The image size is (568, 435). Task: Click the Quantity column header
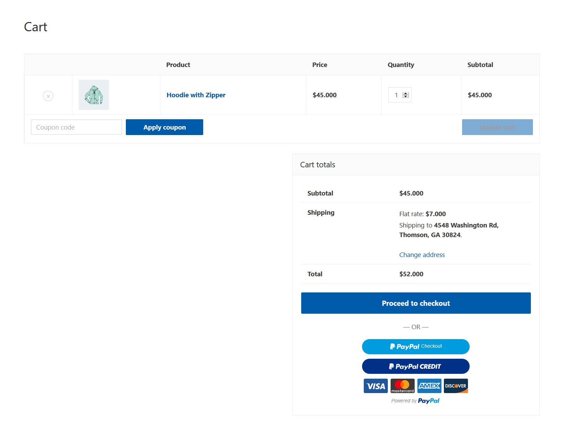click(x=401, y=65)
